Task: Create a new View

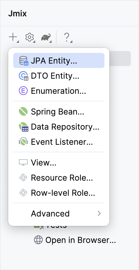Action: pyautogui.click(x=59, y=163)
